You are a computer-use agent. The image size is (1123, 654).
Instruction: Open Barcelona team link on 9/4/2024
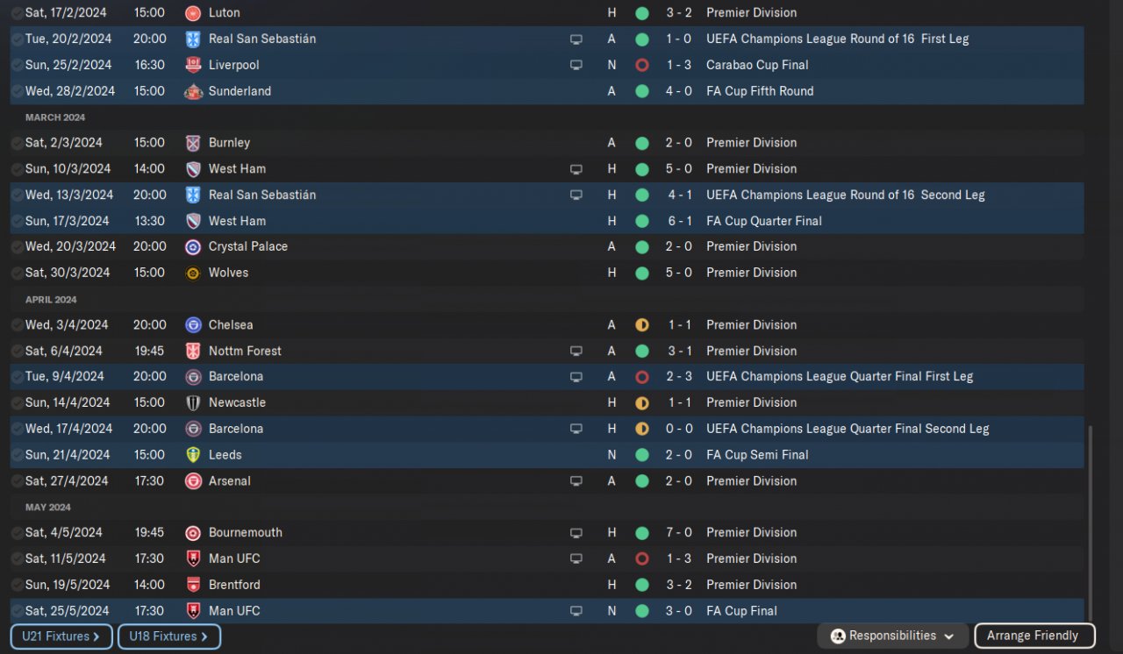(x=235, y=377)
